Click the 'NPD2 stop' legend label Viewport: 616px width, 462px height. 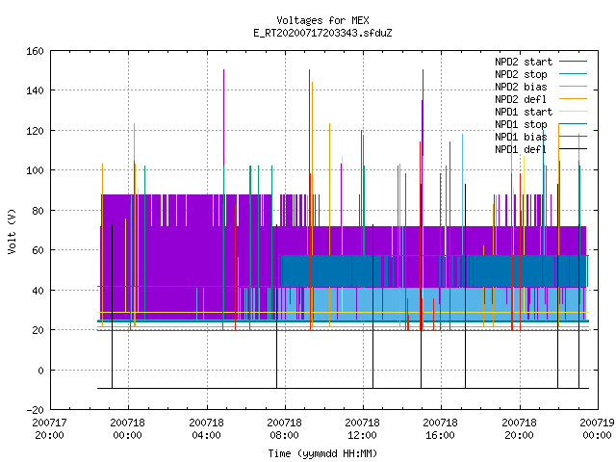(521, 74)
